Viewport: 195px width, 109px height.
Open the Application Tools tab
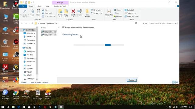[60, 6]
